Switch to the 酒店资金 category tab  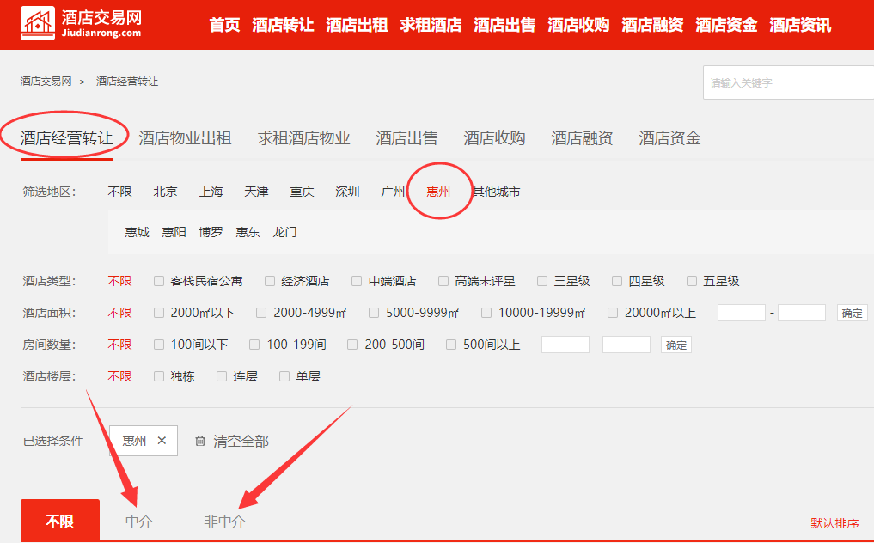(670, 138)
